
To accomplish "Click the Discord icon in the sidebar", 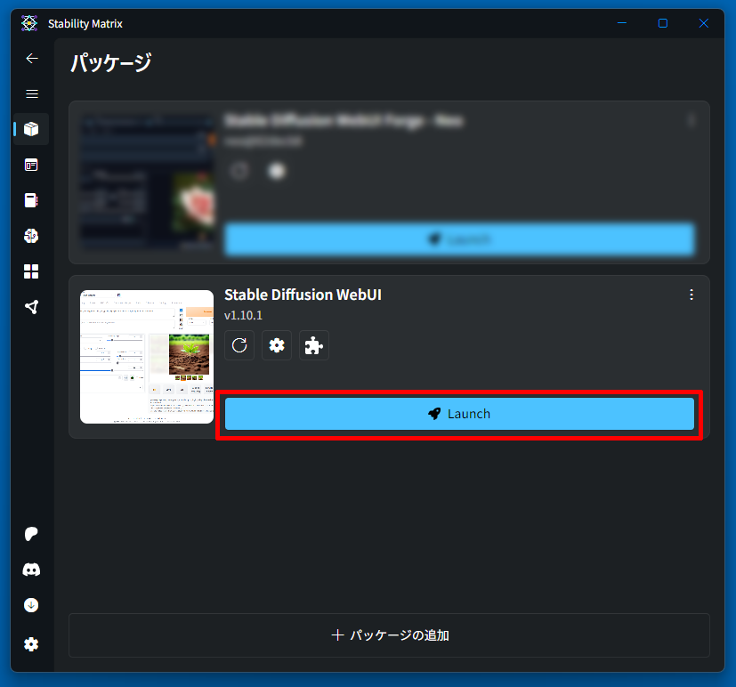I will 32,570.
